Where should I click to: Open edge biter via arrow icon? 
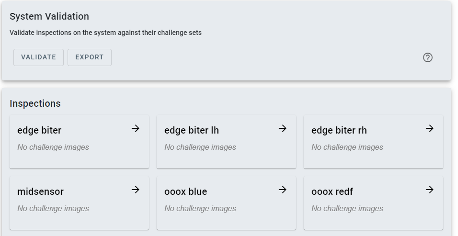point(136,128)
